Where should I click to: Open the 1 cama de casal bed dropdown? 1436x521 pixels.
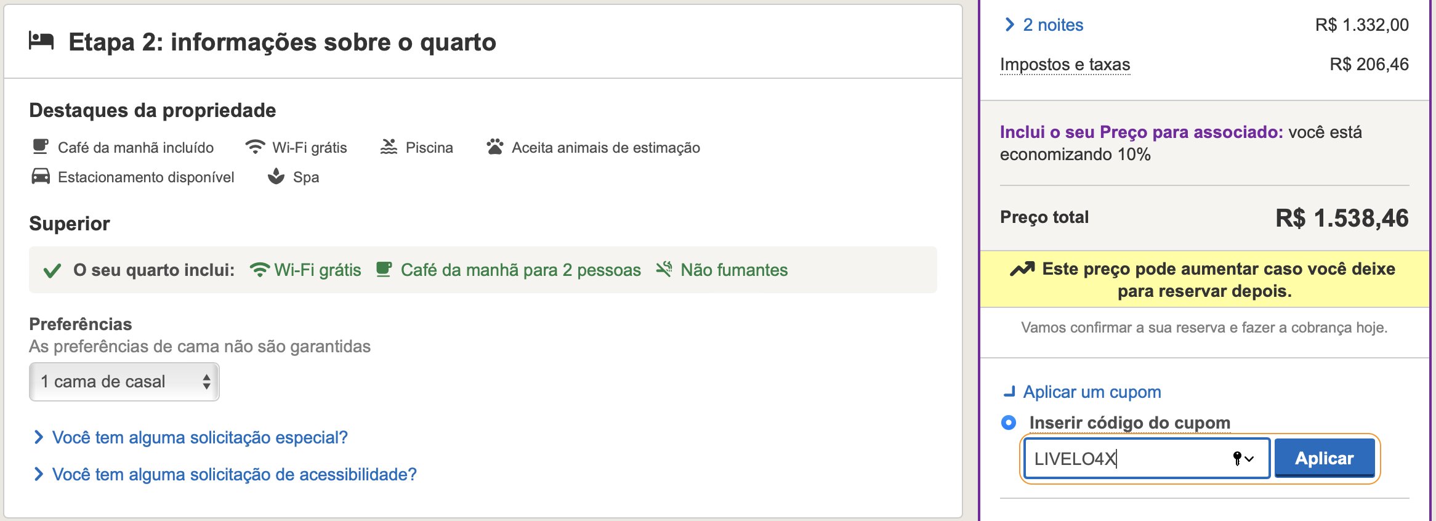[124, 382]
